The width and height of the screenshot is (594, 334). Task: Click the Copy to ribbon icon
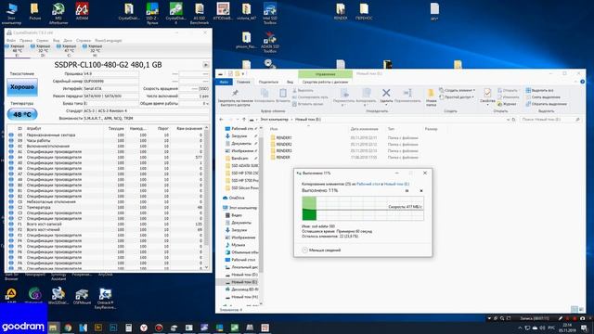[366, 93]
